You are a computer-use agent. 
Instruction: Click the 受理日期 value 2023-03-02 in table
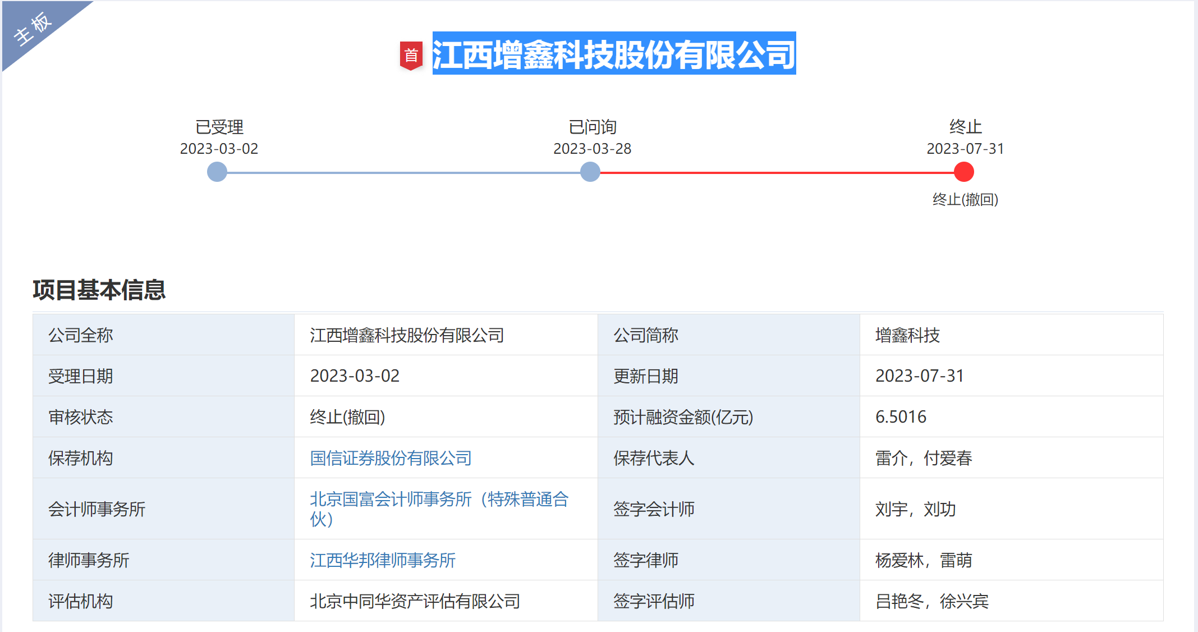[x=355, y=375]
